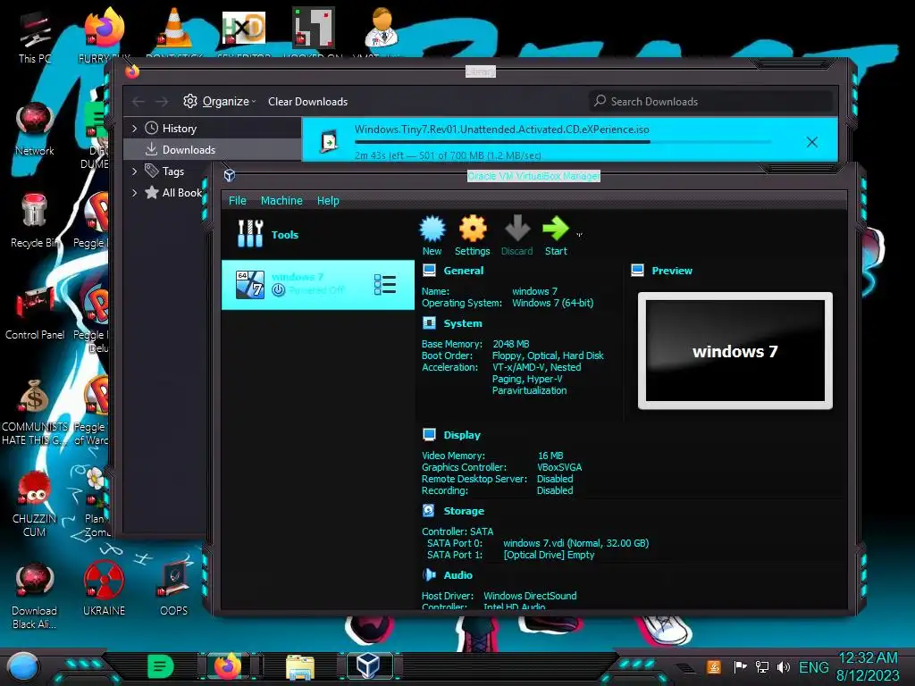Click windows 7.vdi storage entry

coord(575,543)
